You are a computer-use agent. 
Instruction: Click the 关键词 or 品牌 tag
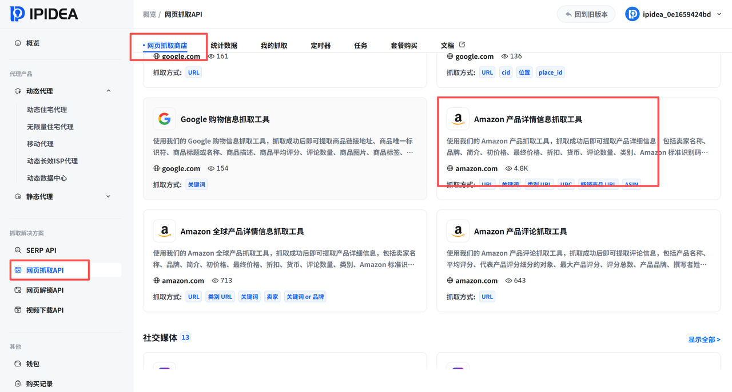click(305, 296)
